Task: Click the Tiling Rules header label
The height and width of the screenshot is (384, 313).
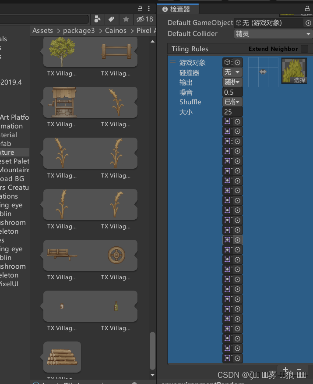Action: click(x=190, y=49)
